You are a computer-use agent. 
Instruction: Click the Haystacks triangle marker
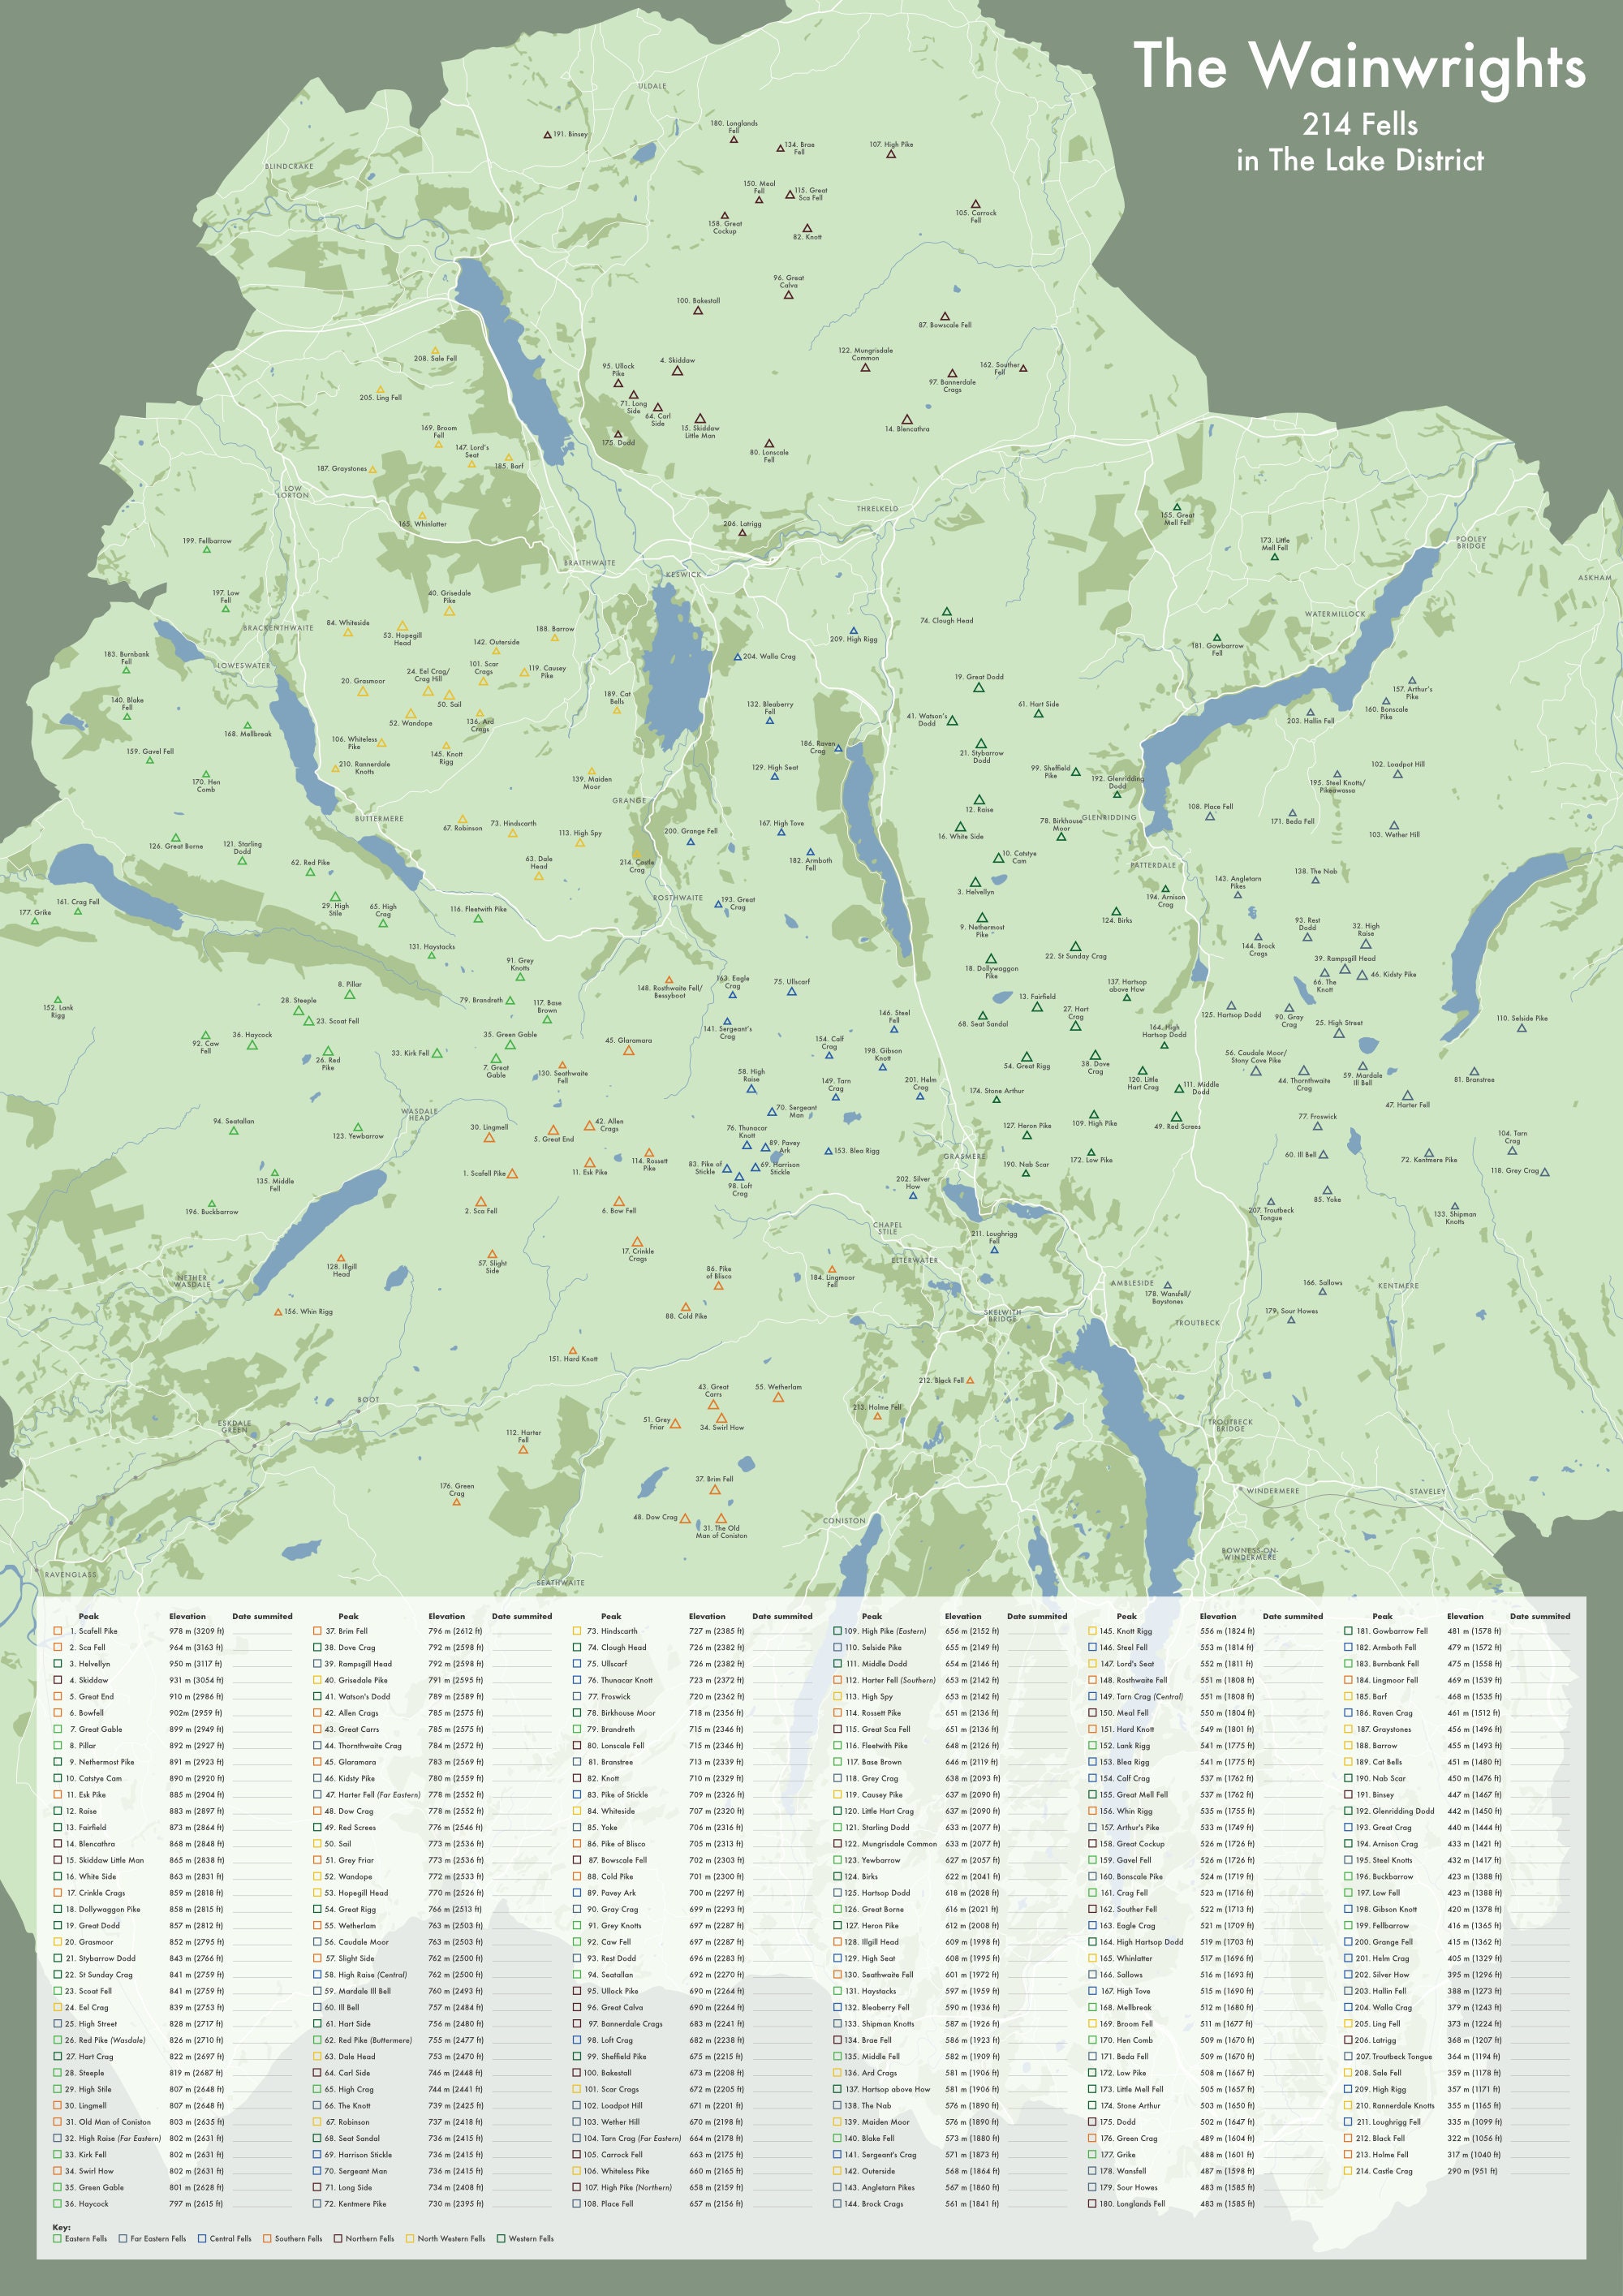coord(431,956)
